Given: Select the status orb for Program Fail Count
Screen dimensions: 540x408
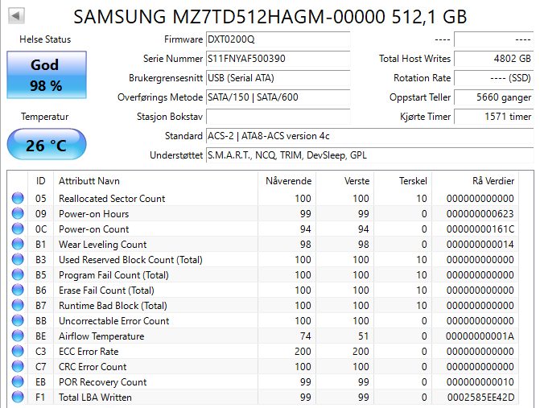Looking at the screenshot, I should click(x=18, y=274).
